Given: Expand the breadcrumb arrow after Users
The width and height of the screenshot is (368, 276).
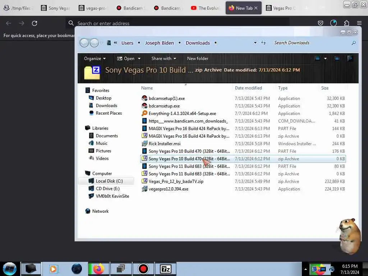Looking at the screenshot, I should coord(139,43).
